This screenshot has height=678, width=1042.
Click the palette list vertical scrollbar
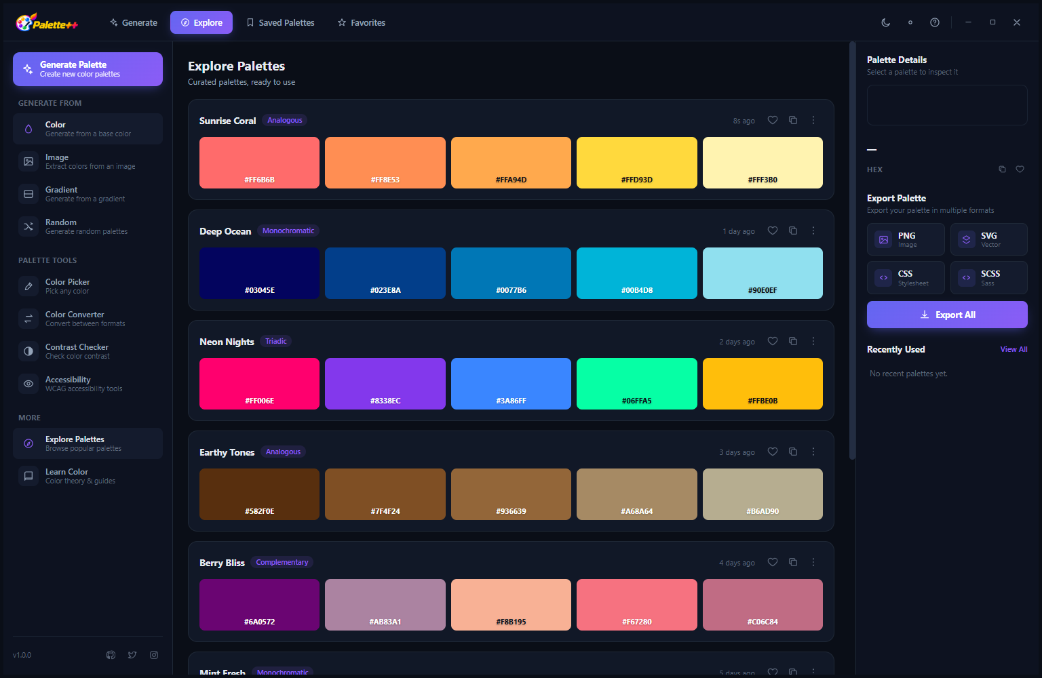coord(852,251)
